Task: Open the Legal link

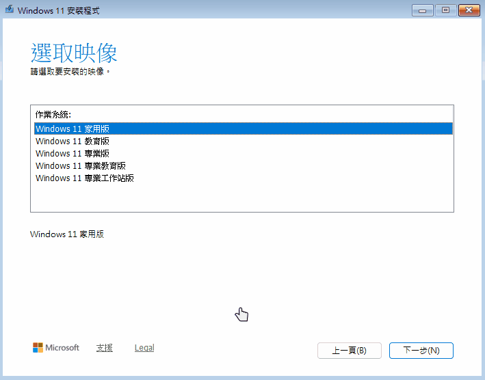Action: (144, 348)
